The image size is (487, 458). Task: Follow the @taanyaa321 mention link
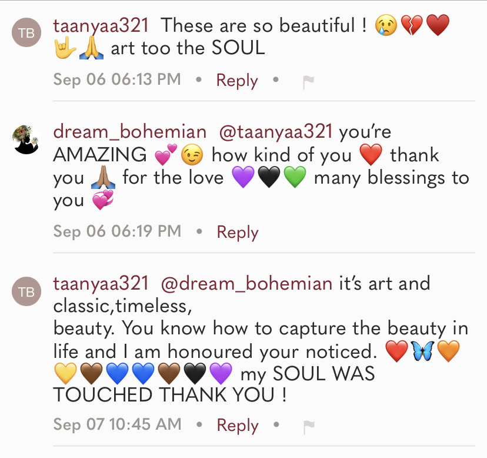coord(276,132)
